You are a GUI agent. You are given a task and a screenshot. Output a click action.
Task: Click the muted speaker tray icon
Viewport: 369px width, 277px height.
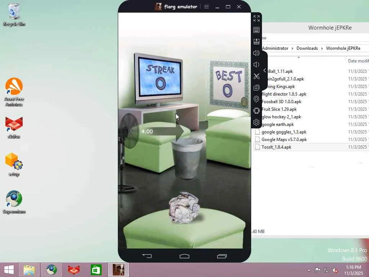[335, 270]
